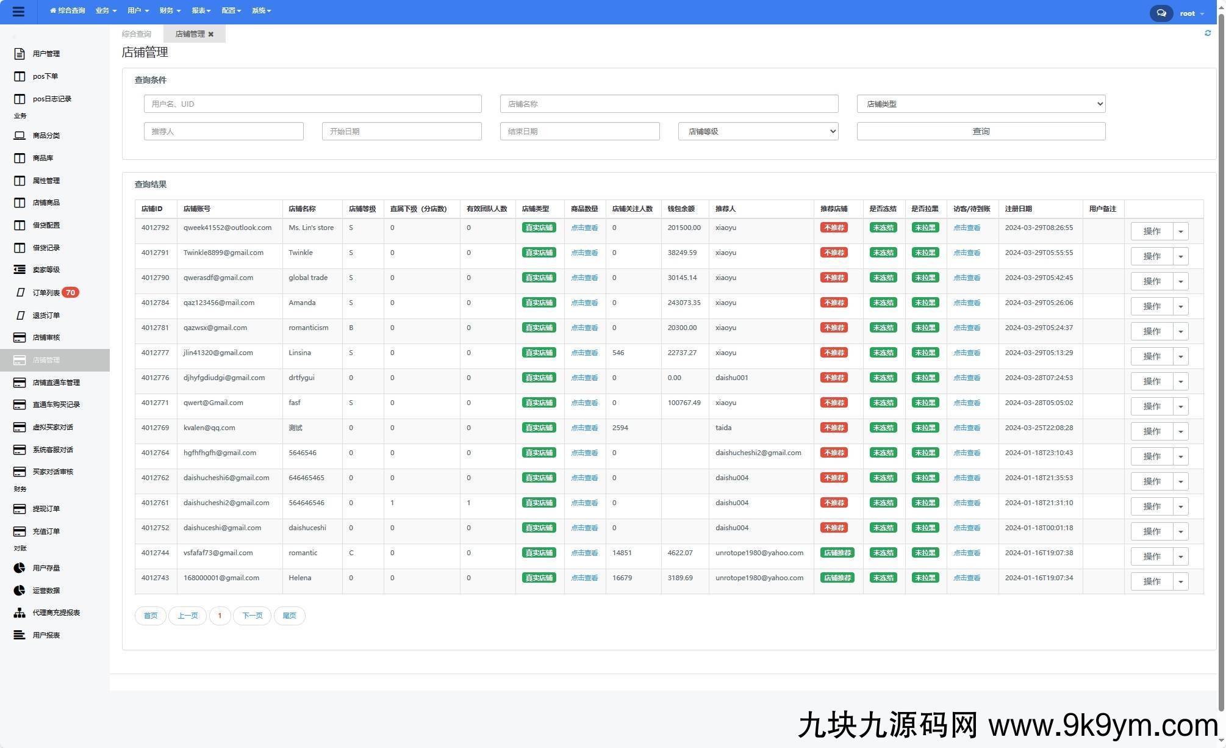Open the 财务 menu in the top bar
Screen dimensions: 1226x748
click(170, 11)
